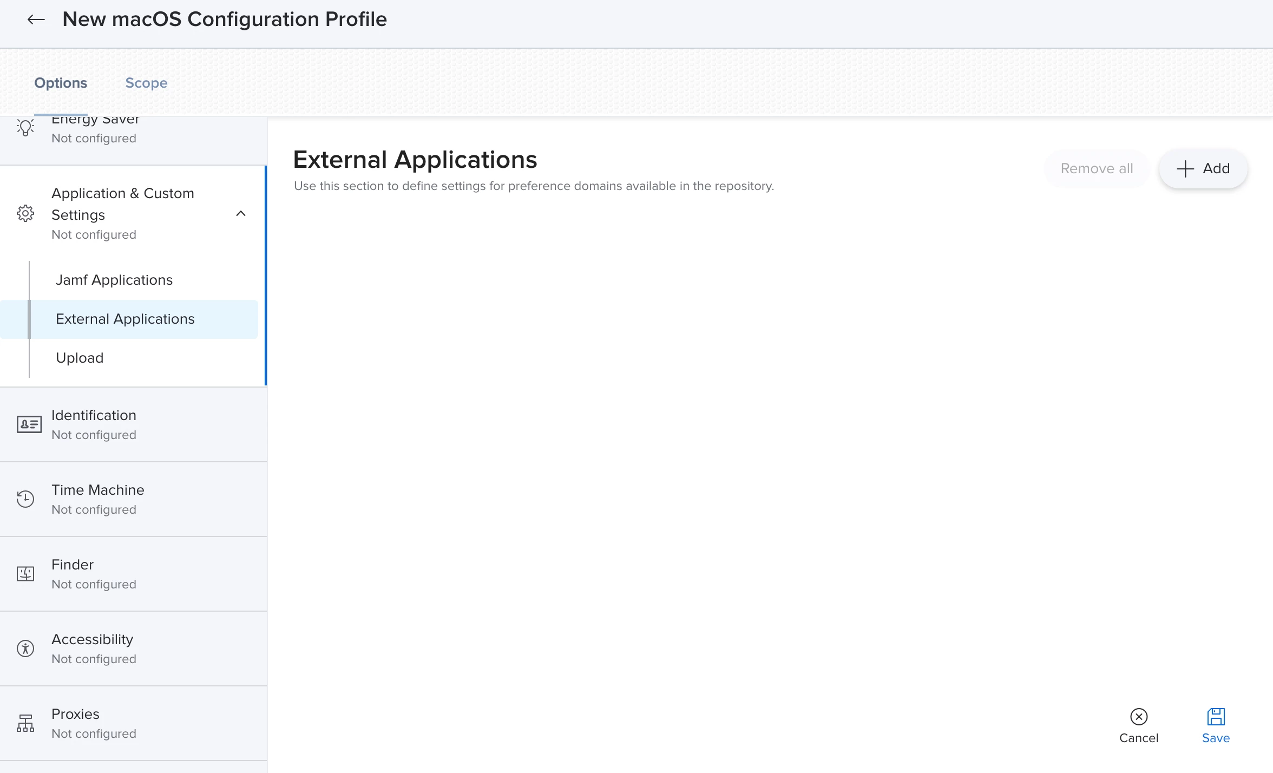Click the Identification card icon
The image size is (1273, 773).
point(29,424)
